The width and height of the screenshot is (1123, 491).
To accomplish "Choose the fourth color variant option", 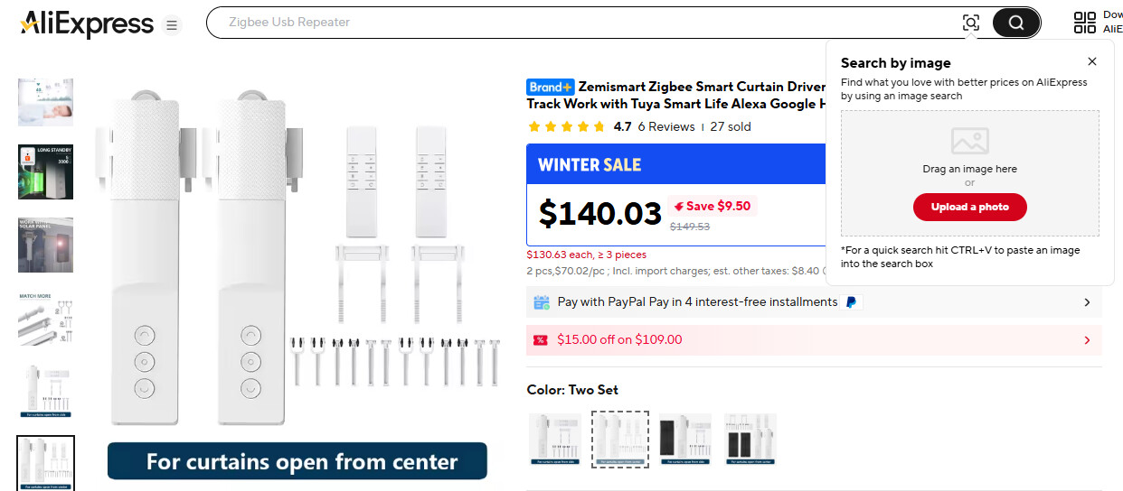I will pyautogui.click(x=750, y=440).
